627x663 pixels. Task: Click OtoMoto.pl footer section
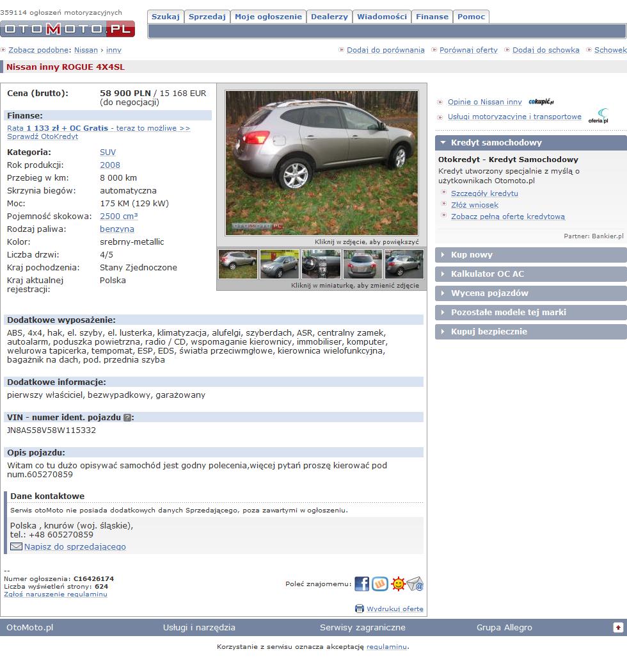coord(30,628)
